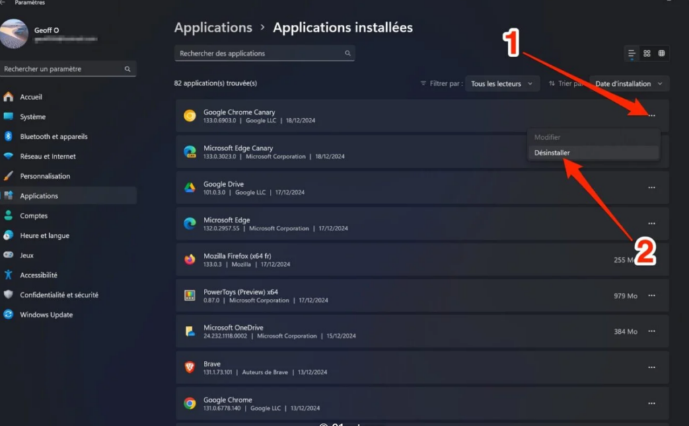The height and width of the screenshot is (426, 689).
Task: Open Bluetooth et appareils settings
Action: (x=53, y=136)
